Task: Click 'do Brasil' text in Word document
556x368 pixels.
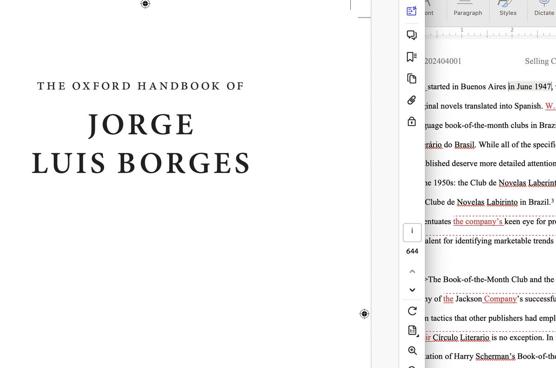Action: (459, 145)
